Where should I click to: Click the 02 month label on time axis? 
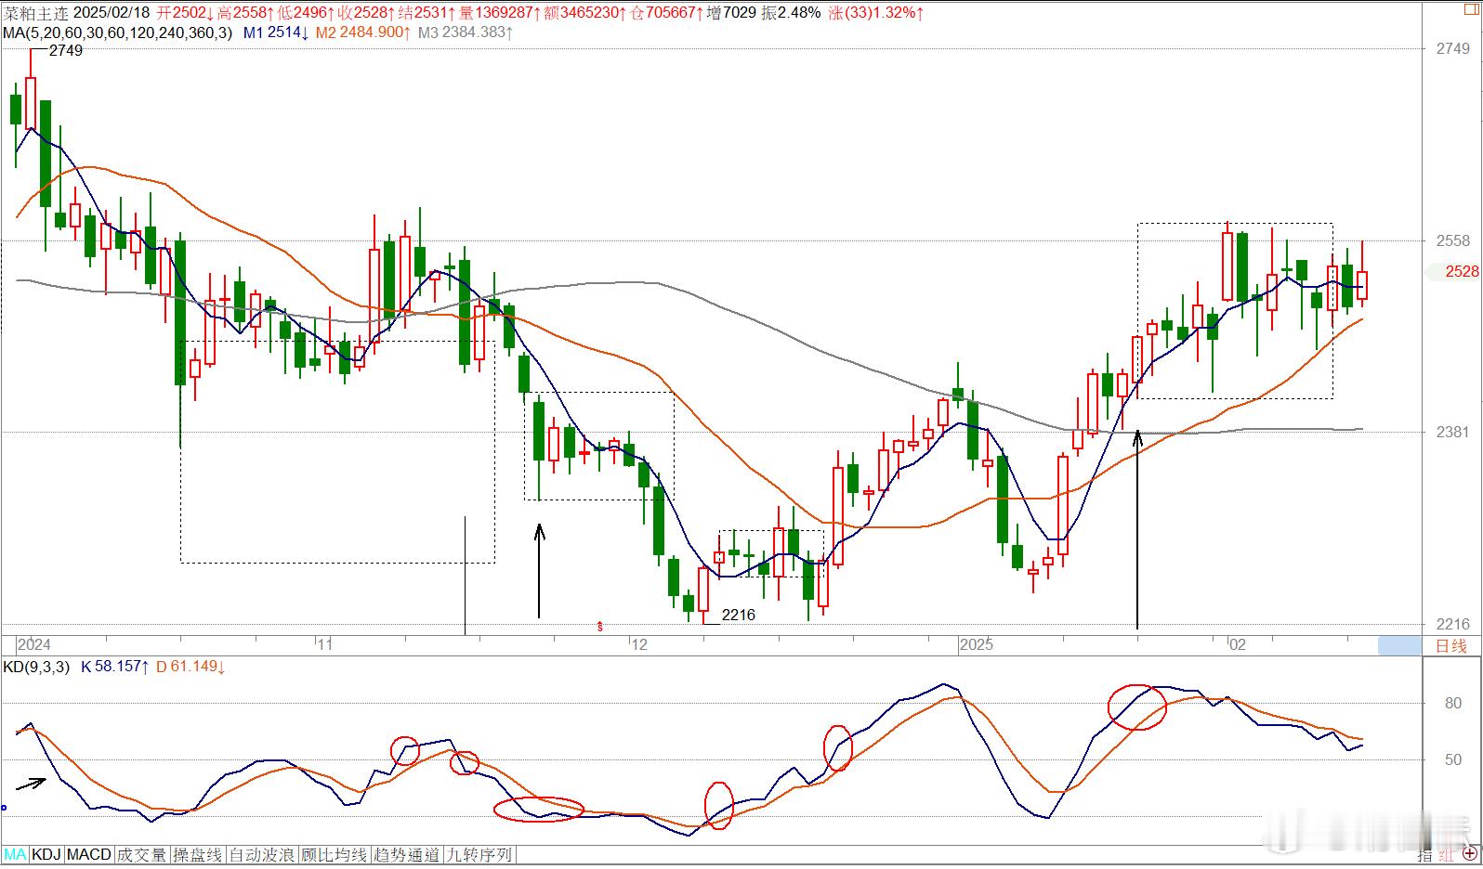(1237, 644)
